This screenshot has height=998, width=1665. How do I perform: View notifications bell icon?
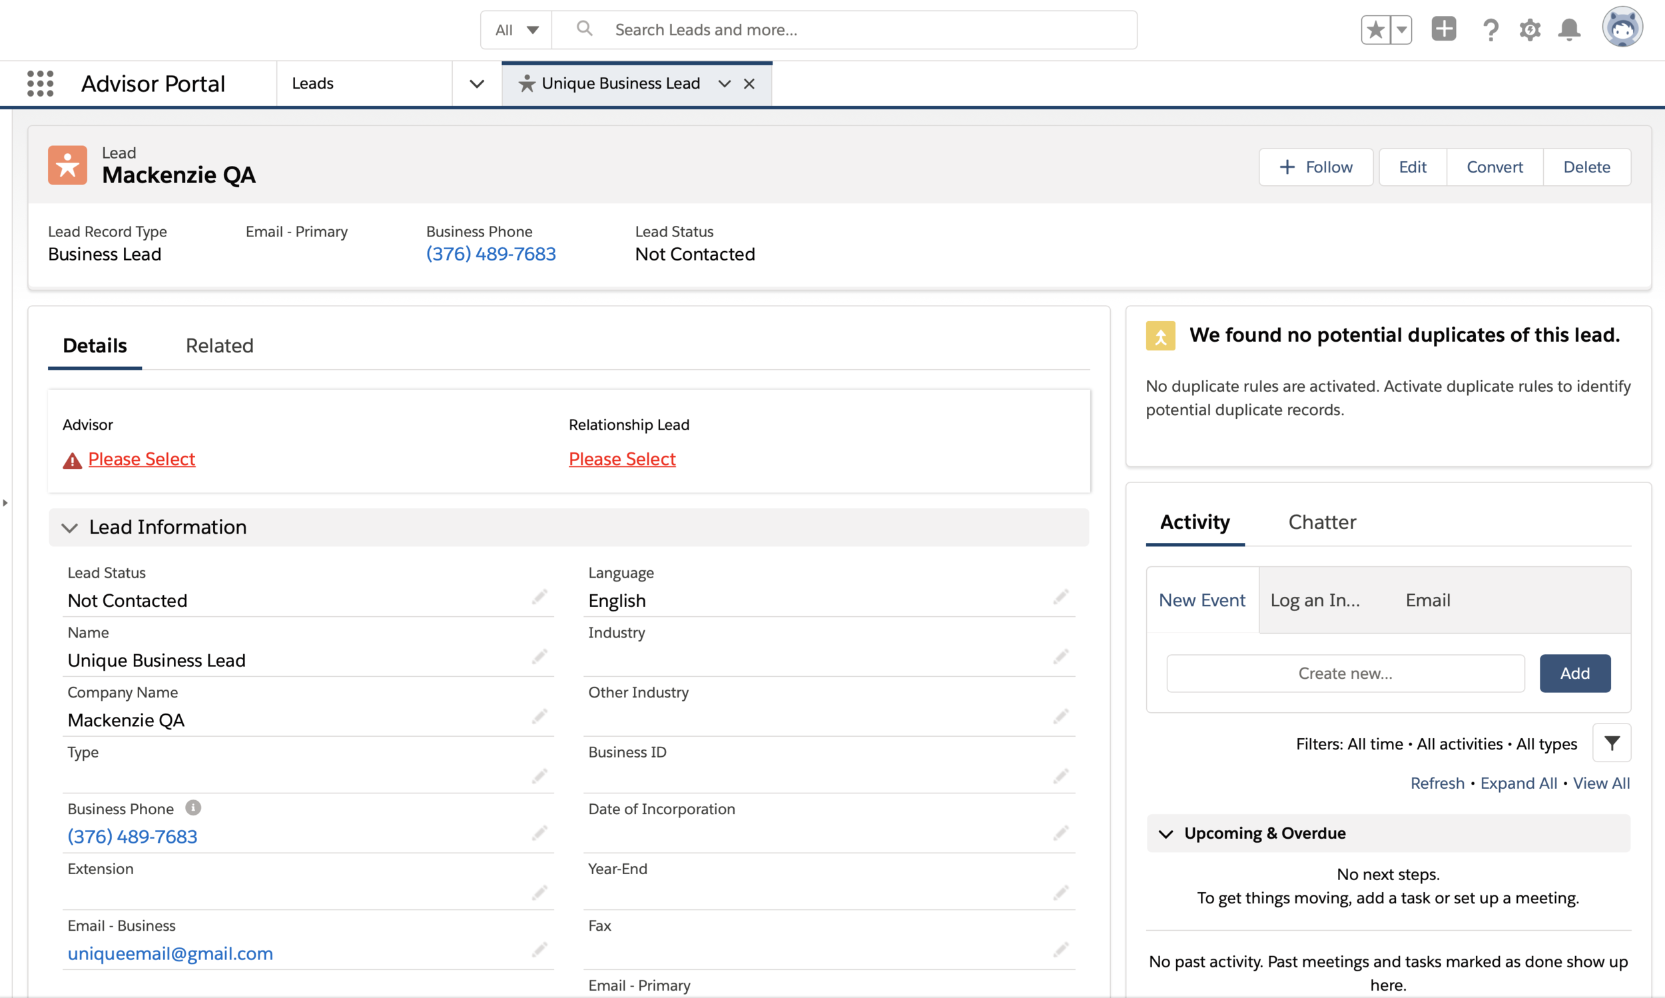pos(1570,29)
